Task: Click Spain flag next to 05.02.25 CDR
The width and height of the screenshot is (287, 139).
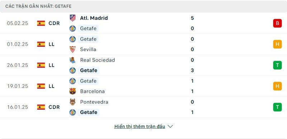Action: tap(41, 23)
